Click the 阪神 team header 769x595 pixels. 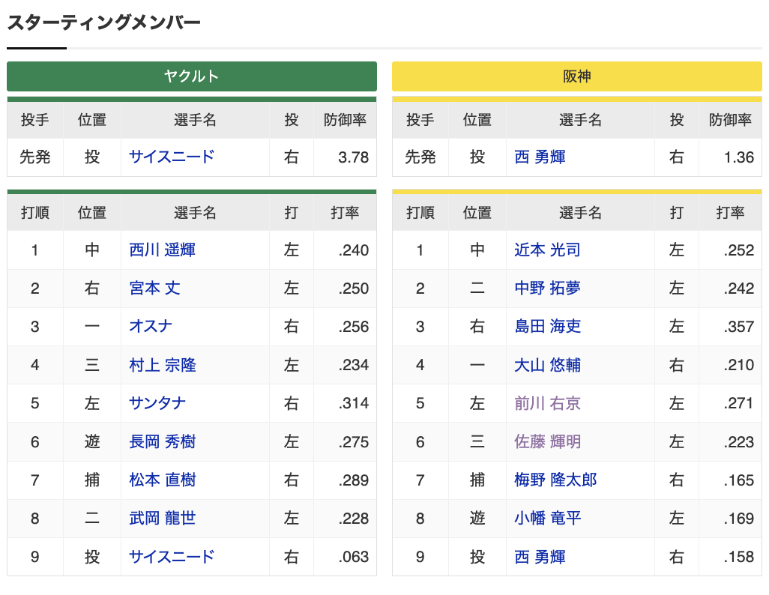point(577,76)
